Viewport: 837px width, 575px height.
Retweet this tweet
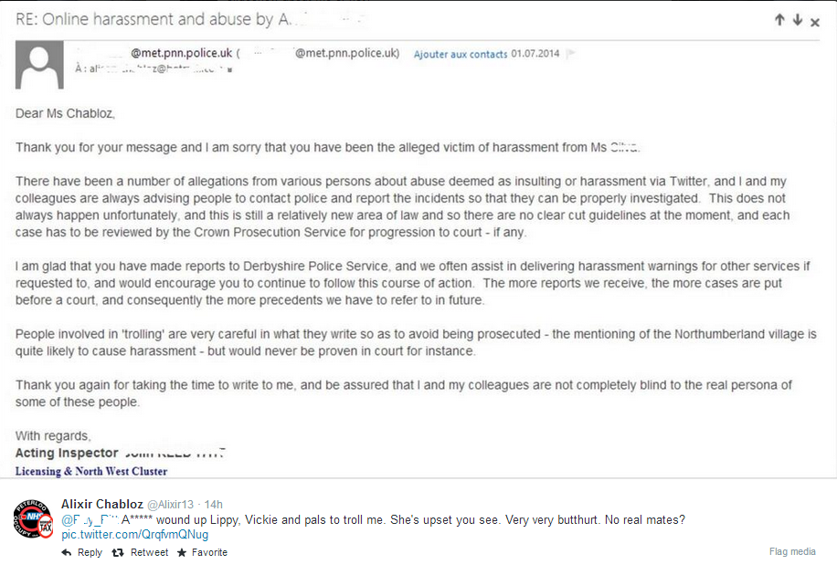pyautogui.click(x=140, y=552)
